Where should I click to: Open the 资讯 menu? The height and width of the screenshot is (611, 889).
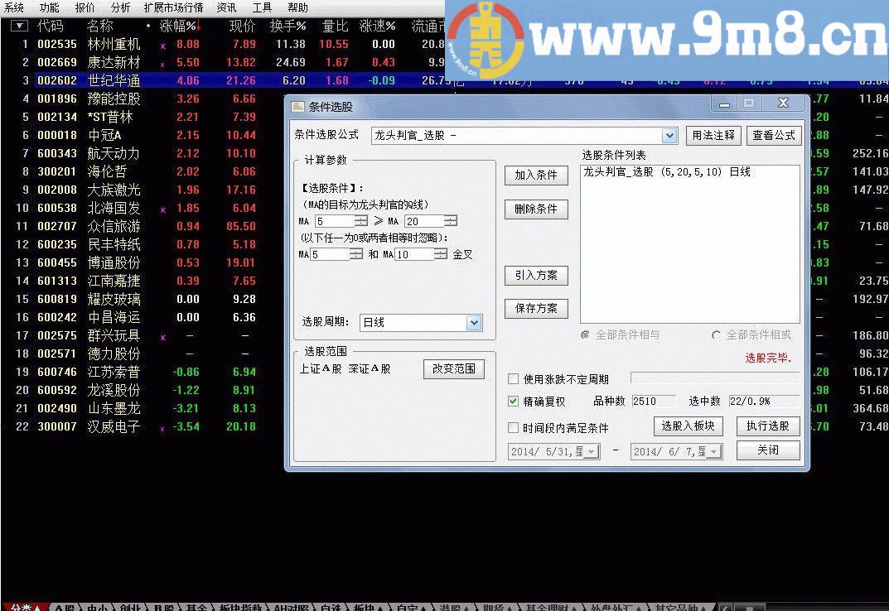pyautogui.click(x=227, y=7)
